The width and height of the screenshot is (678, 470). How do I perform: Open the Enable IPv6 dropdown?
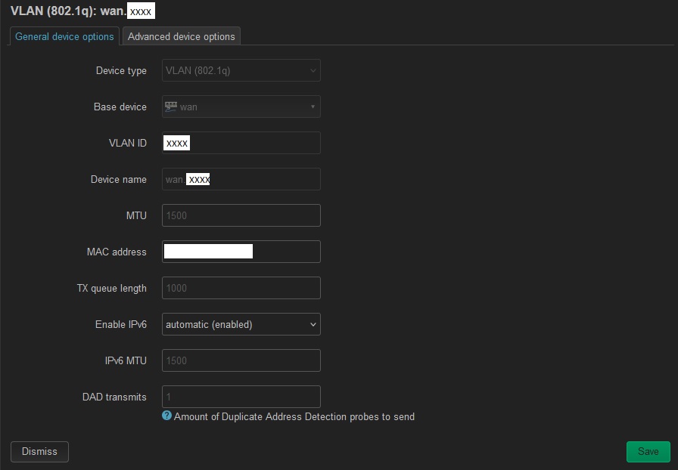[x=241, y=324]
